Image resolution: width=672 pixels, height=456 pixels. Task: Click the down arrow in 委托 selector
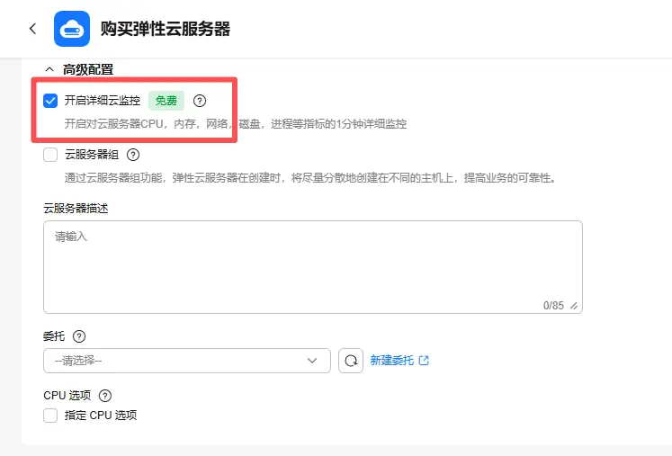click(313, 361)
